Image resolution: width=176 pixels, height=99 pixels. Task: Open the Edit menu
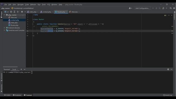coord(10,5)
